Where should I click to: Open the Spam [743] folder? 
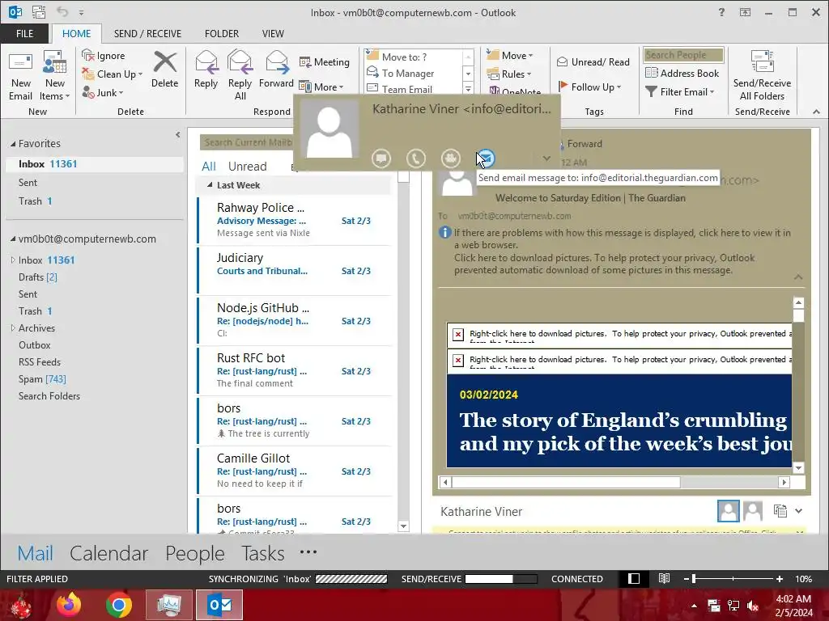pyautogui.click(x=42, y=379)
